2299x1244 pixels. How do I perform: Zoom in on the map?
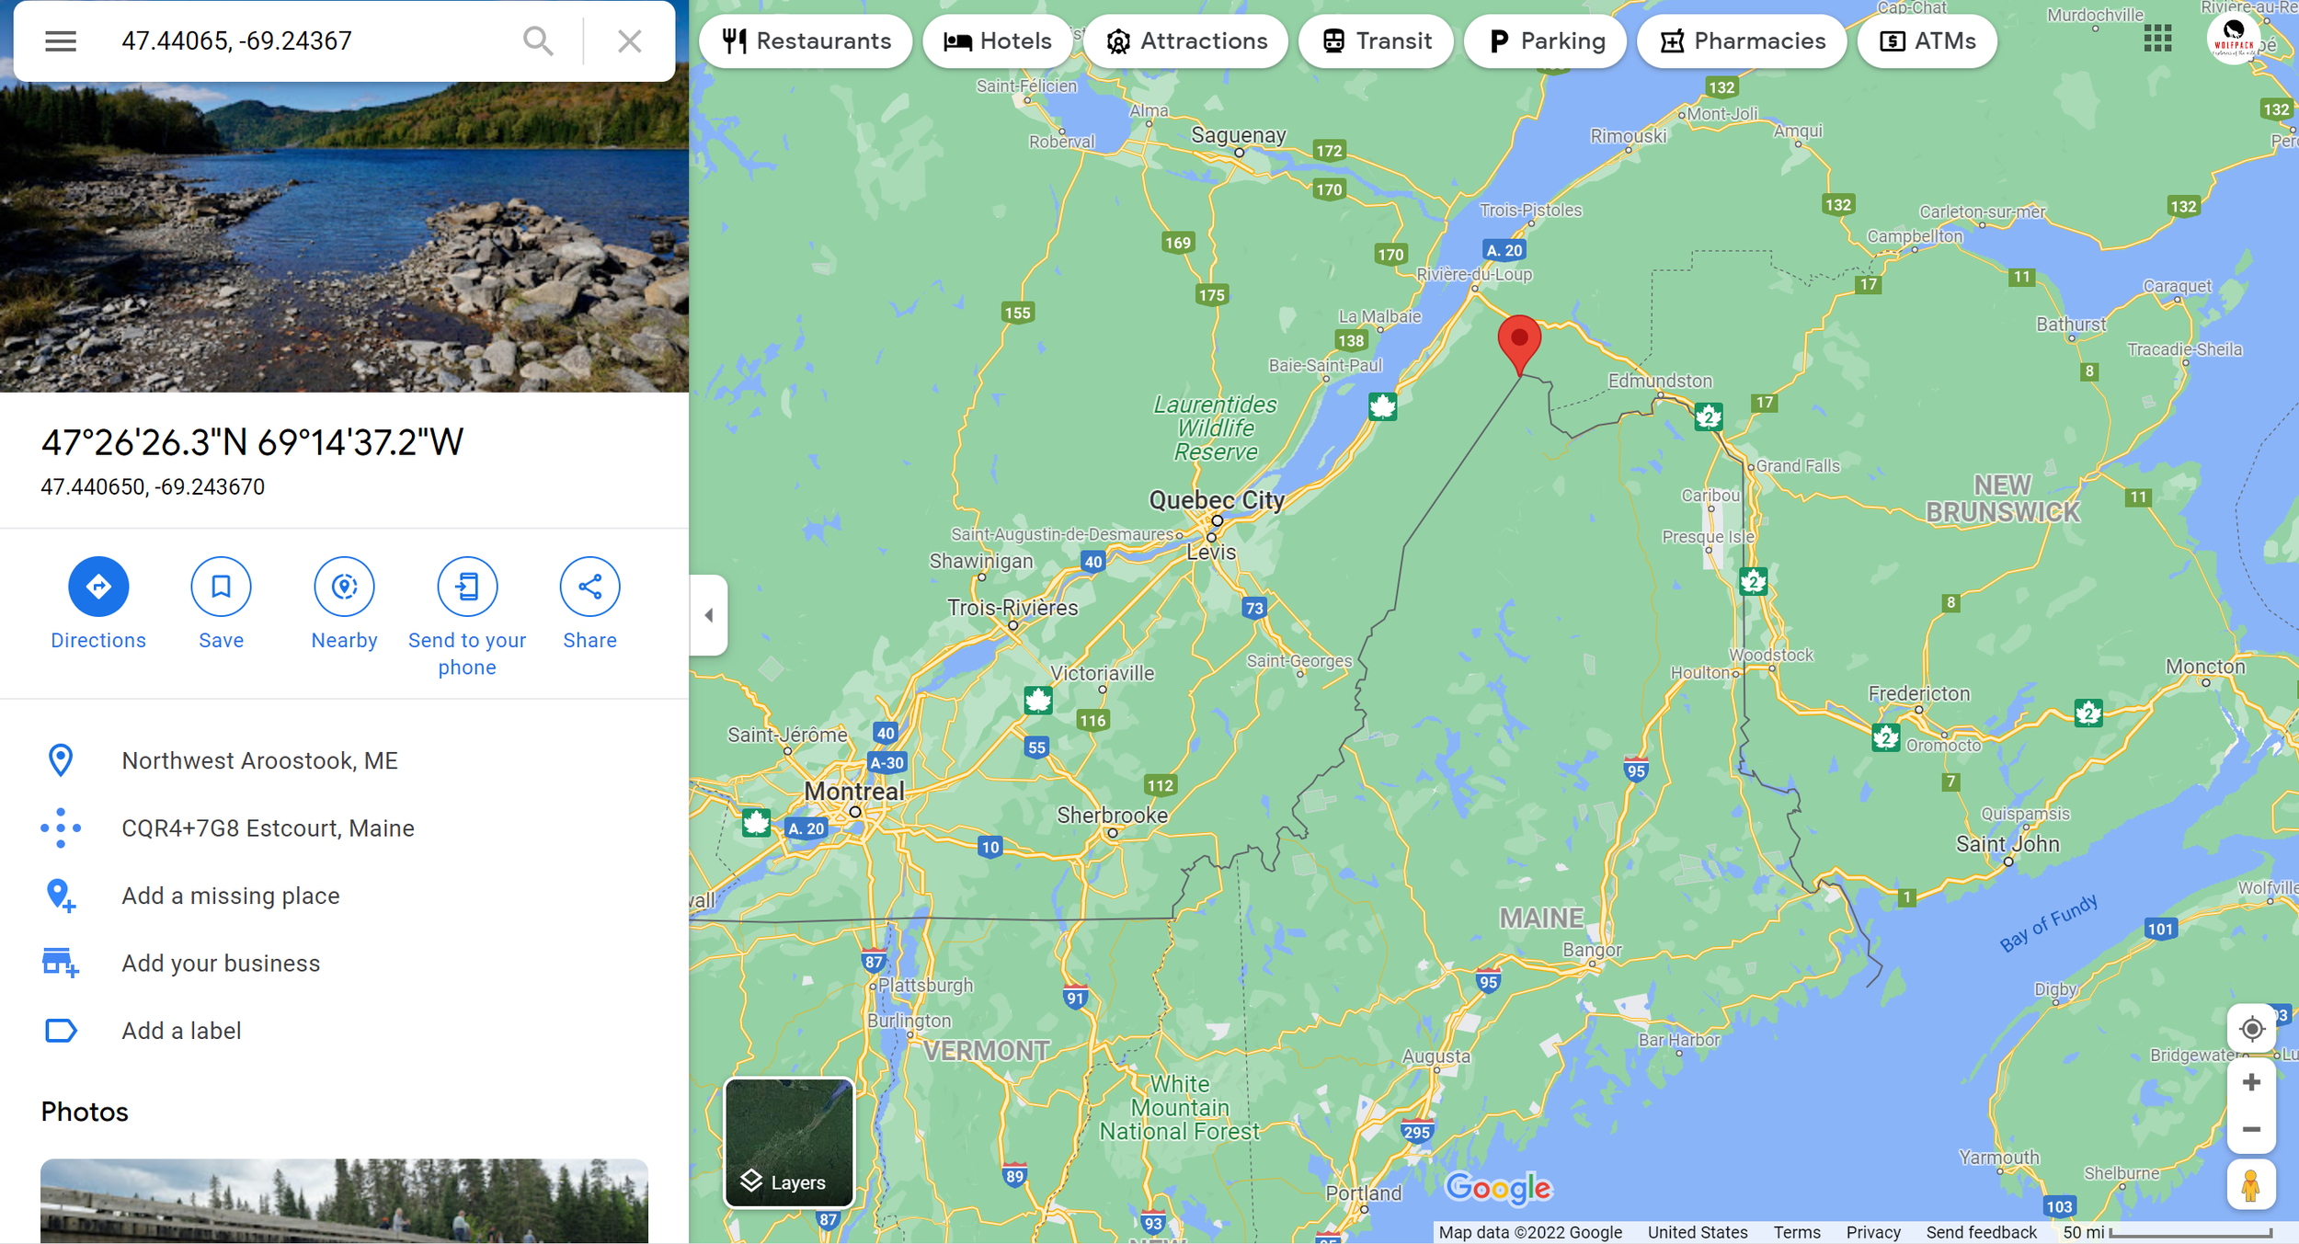(2251, 1082)
